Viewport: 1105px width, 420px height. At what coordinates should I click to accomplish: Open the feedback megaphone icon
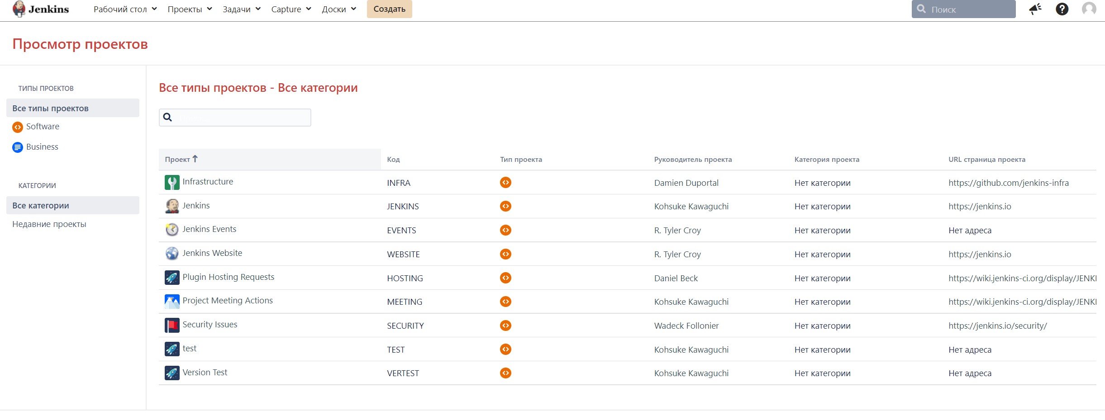click(1035, 9)
